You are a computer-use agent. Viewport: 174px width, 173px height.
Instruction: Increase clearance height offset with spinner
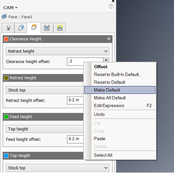(x=106, y=60)
